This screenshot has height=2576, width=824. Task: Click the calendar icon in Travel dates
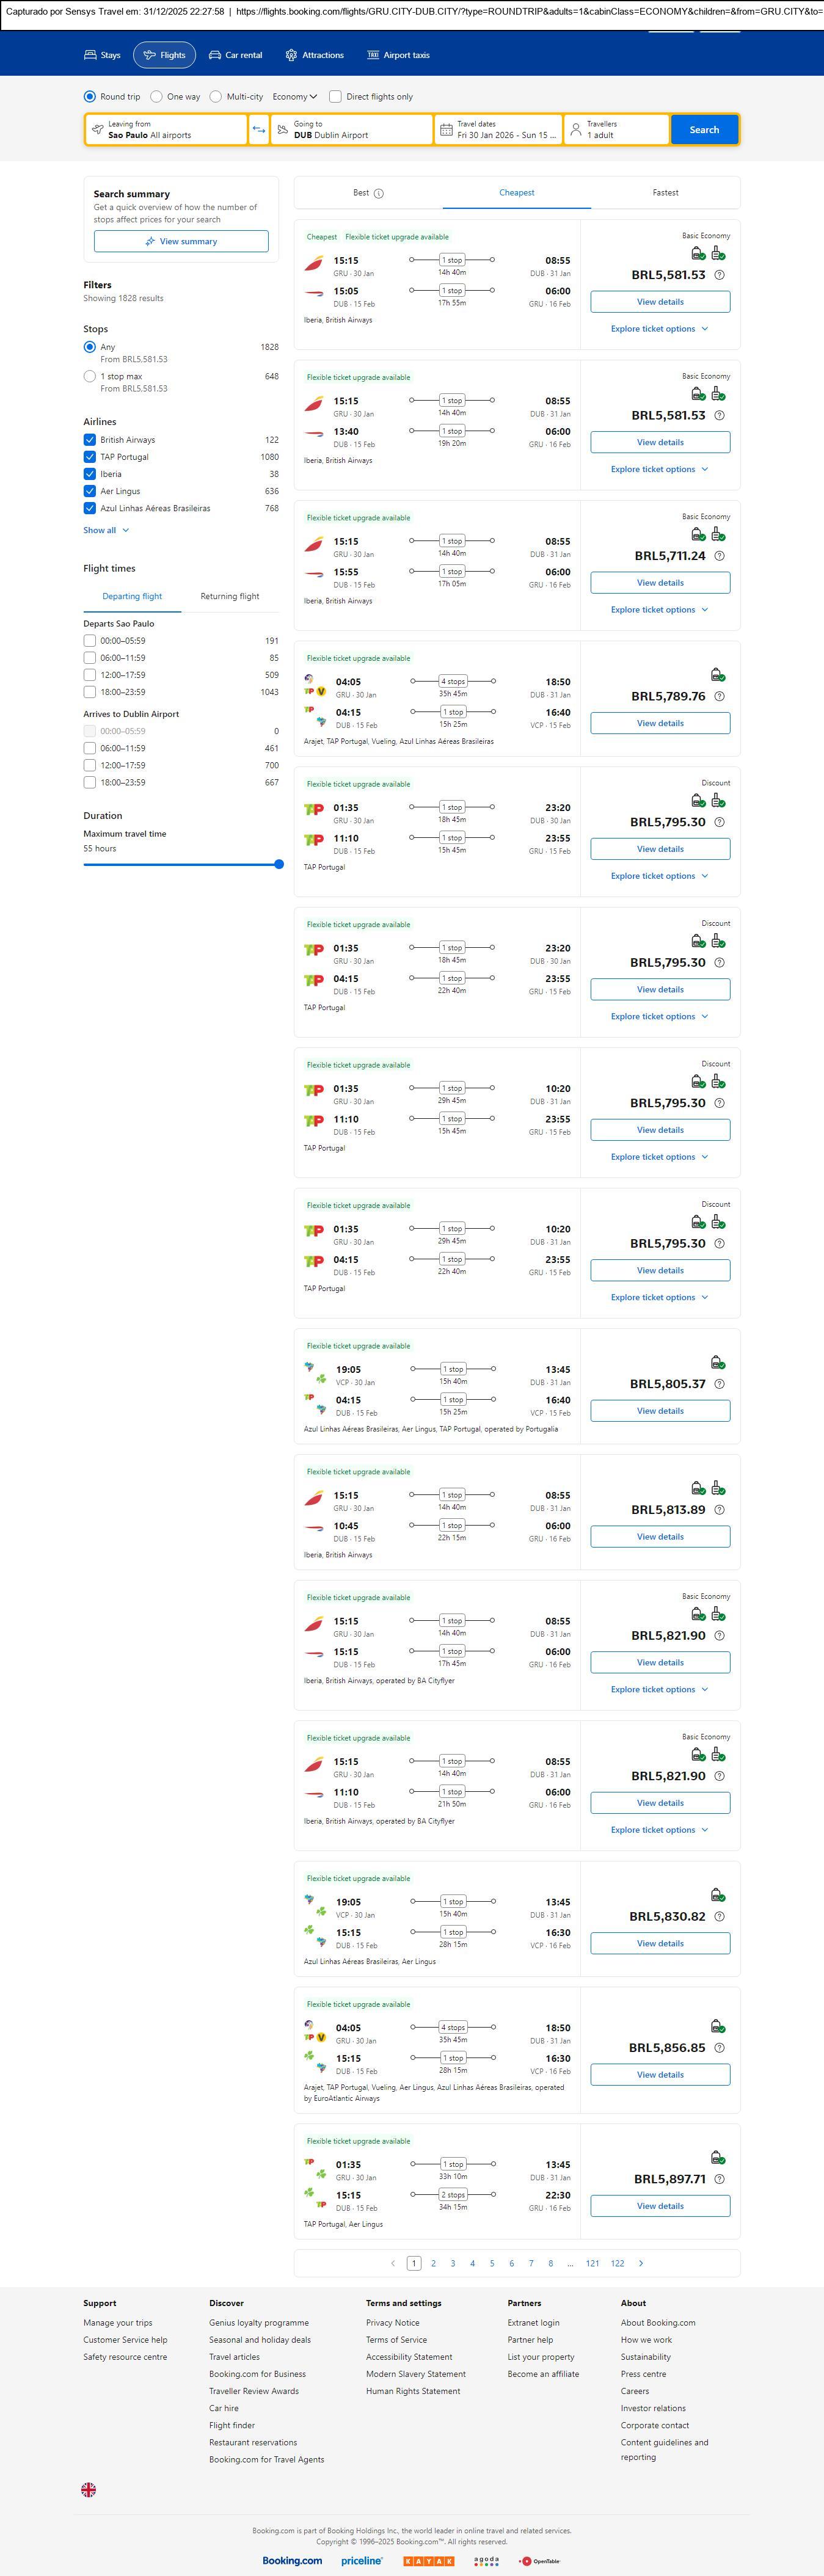447,130
